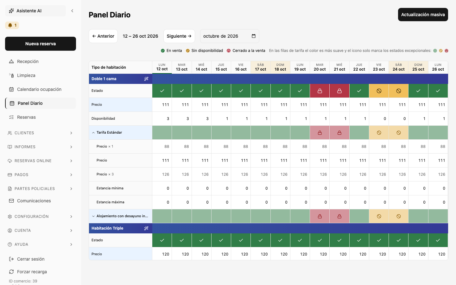Toggle Doble 1 cama Estado for 23 oct
The height and width of the screenshot is (285, 456).
pos(379,91)
